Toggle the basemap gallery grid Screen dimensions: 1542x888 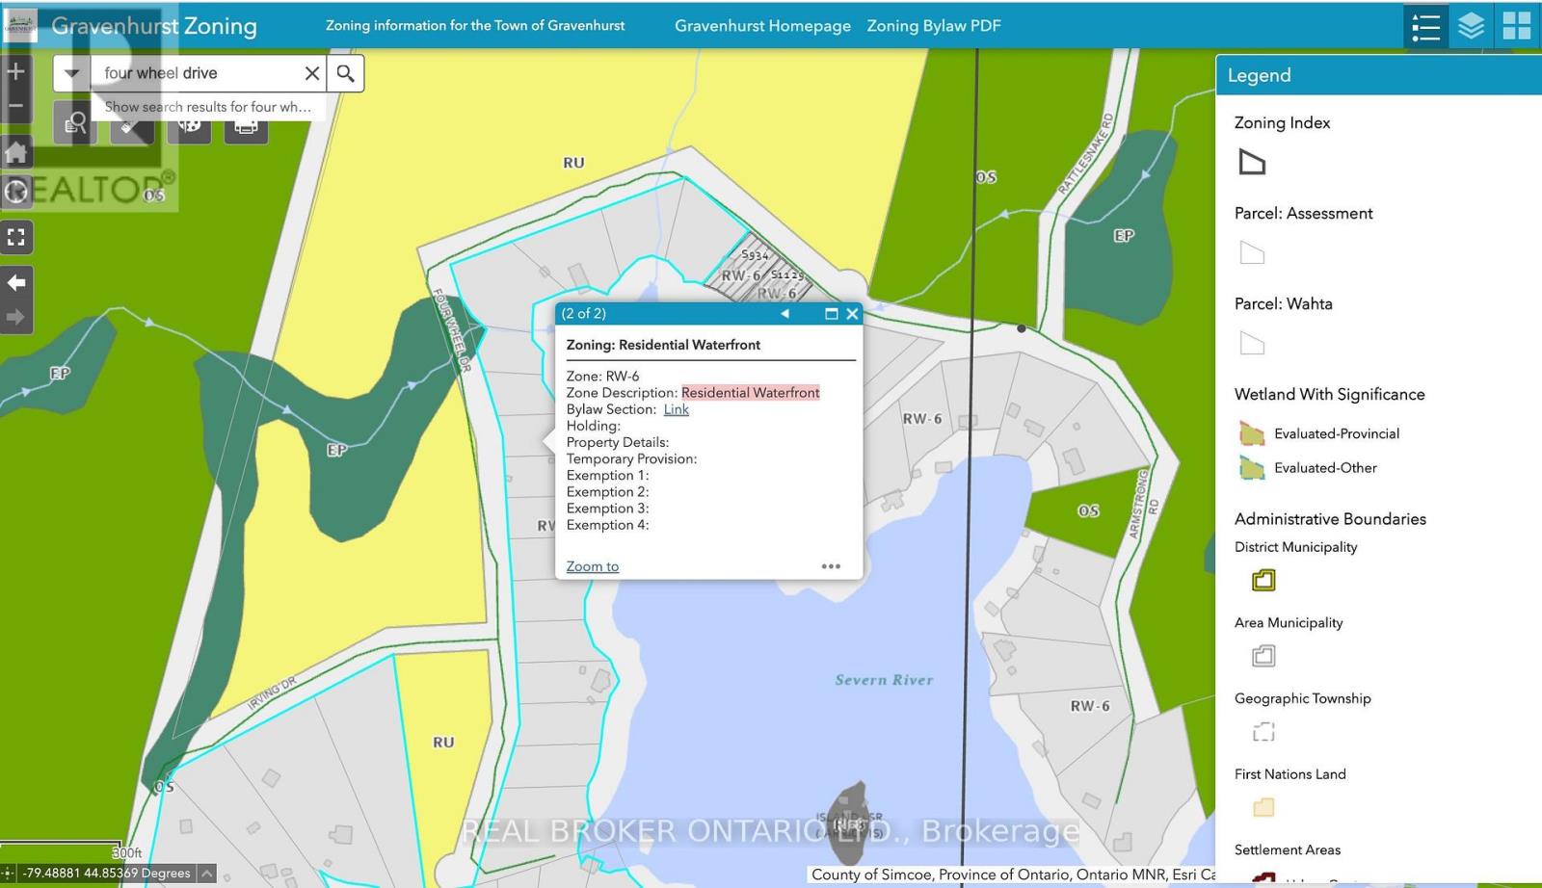(x=1517, y=26)
